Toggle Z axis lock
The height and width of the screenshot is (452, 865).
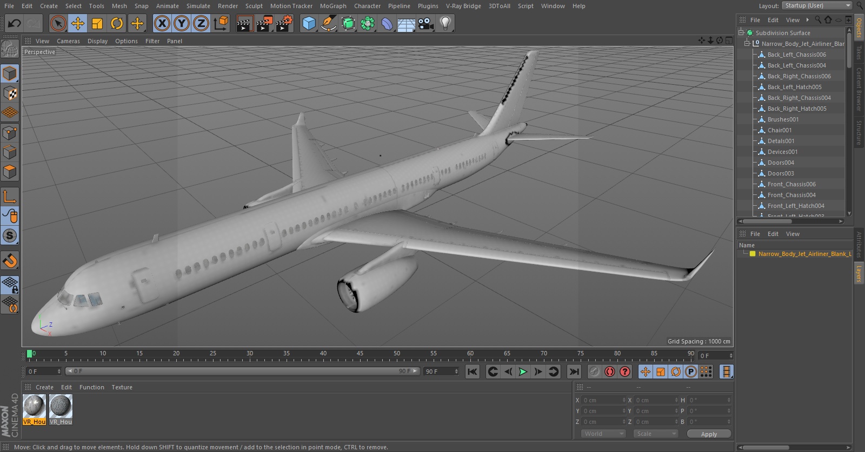pos(201,23)
